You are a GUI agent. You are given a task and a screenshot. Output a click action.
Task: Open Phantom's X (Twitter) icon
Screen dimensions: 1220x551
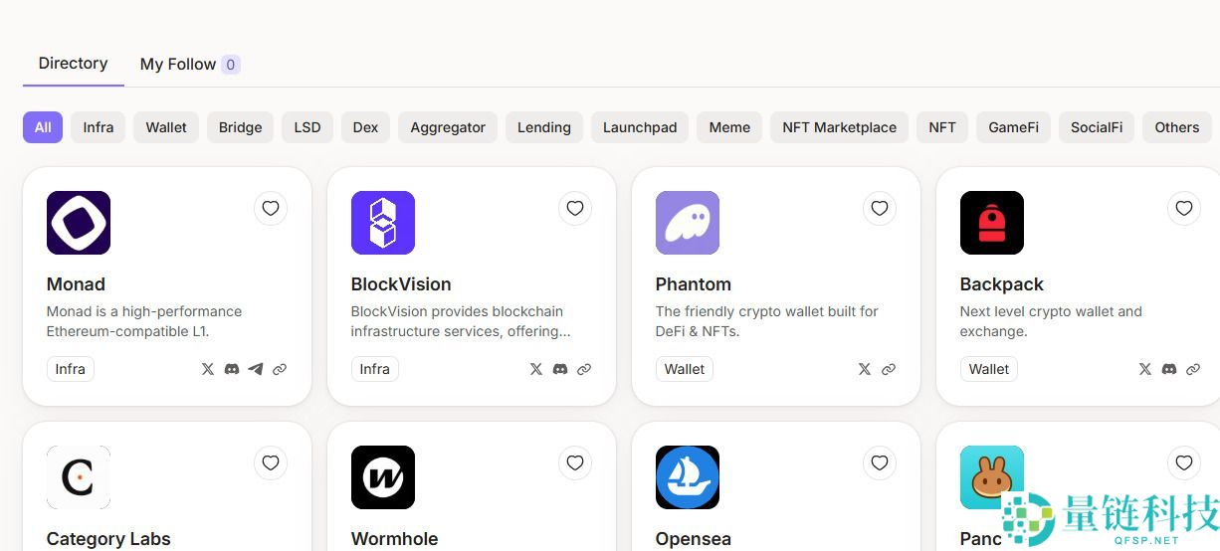click(865, 369)
